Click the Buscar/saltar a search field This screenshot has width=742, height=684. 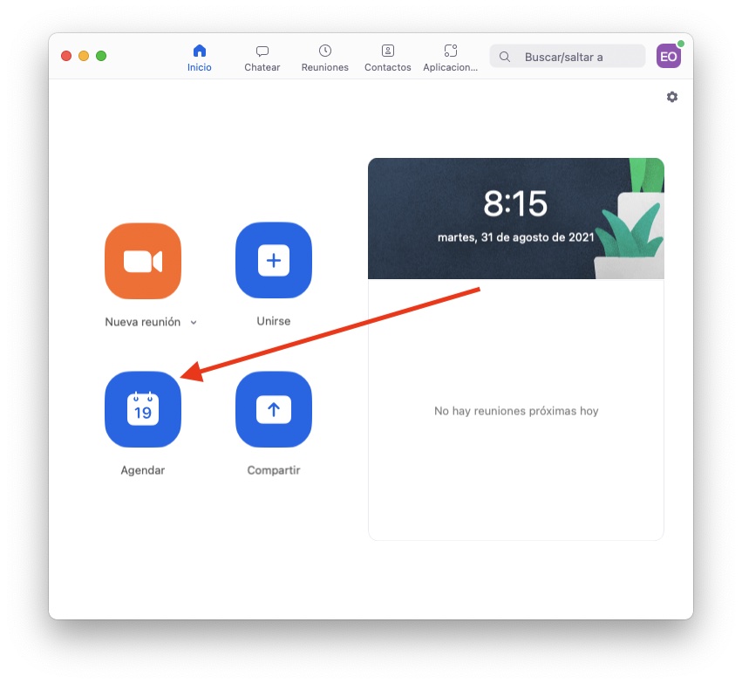click(x=575, y=57)
